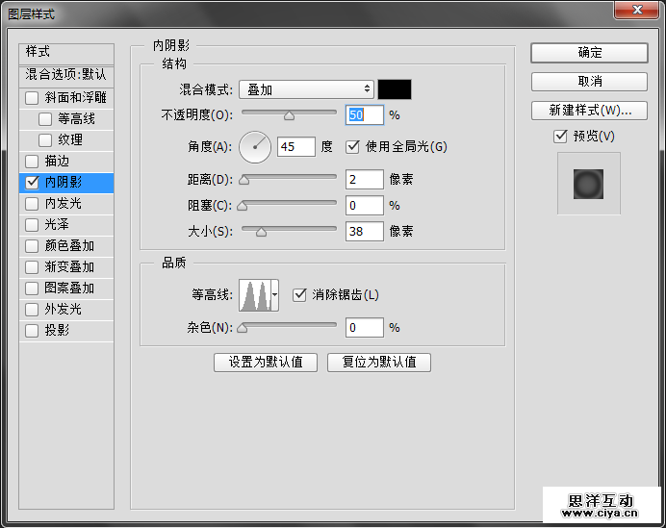The width and height of the screenshot is (666, 528).
Task: Click the style preview thumbnail
Action: [x=588, y=183]
